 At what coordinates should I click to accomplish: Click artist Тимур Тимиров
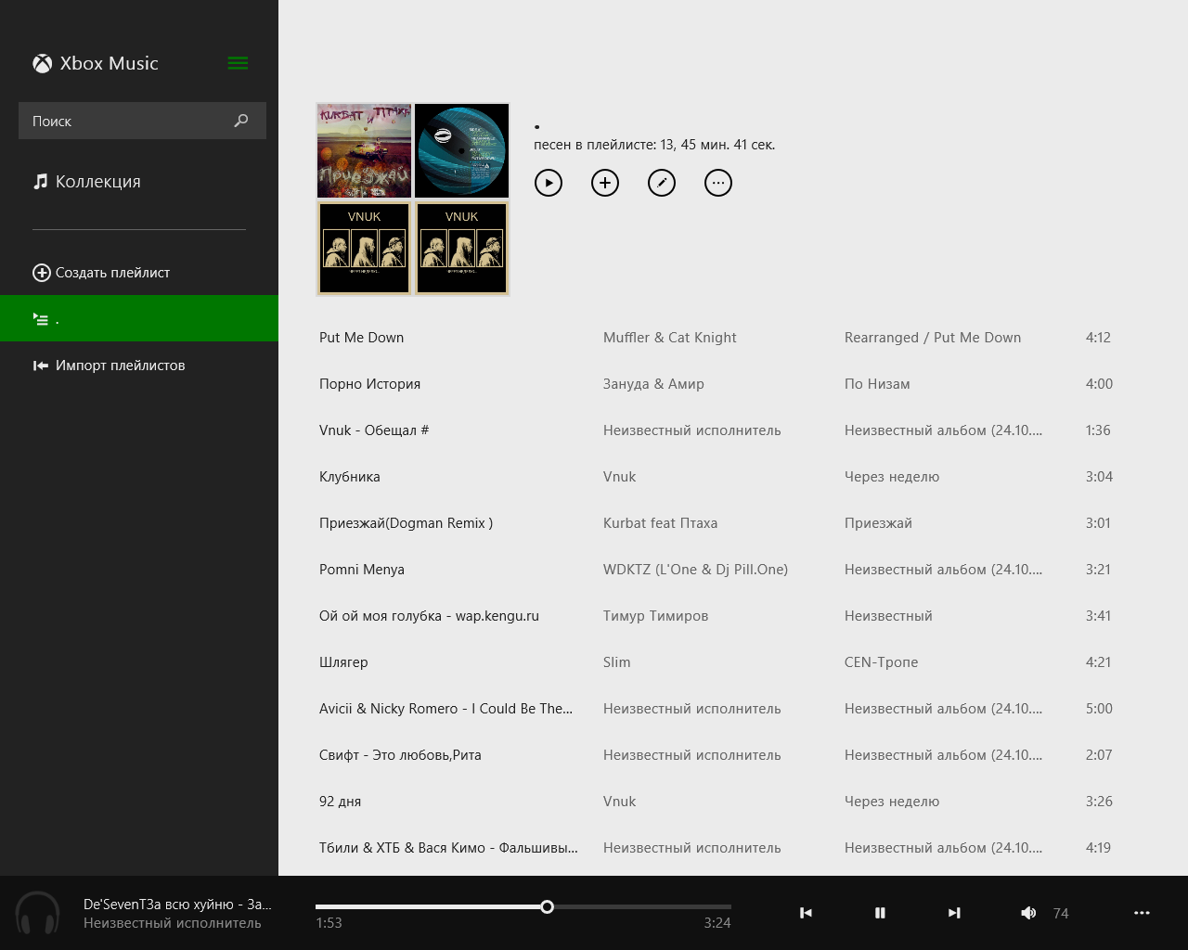pos(655,616)
